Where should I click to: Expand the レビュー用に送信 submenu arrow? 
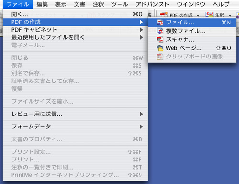click(141, 114)
